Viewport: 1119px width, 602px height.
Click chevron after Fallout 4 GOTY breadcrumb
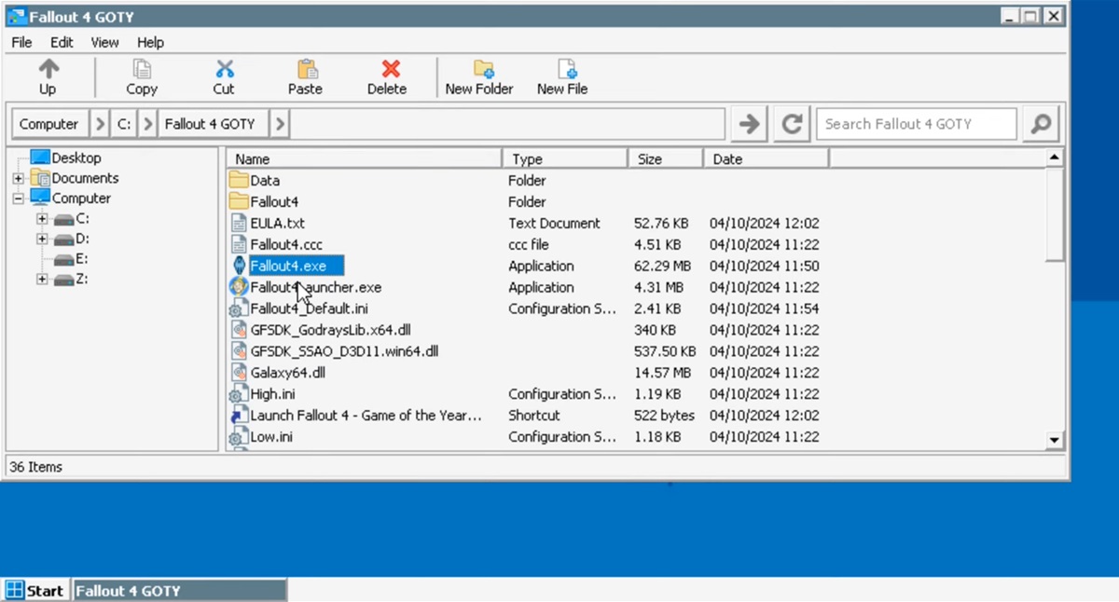click(x=280, y=124)
